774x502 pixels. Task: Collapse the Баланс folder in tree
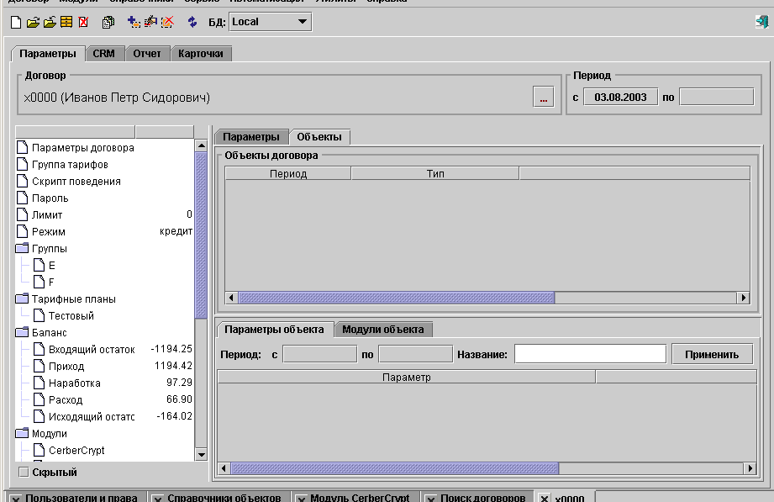pyautogui.click(x=22, y=333)
